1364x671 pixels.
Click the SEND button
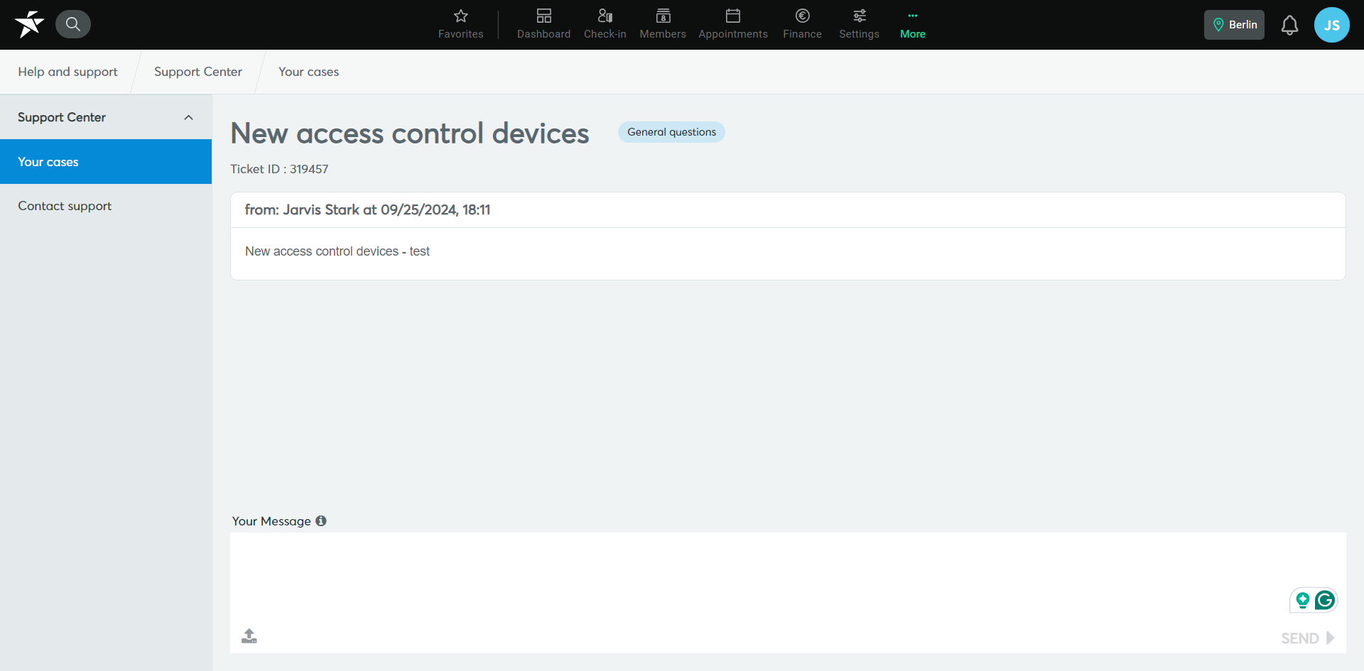click(x=1308, y=638)
